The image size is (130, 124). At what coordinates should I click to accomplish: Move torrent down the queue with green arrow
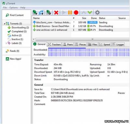coord(90,12)
